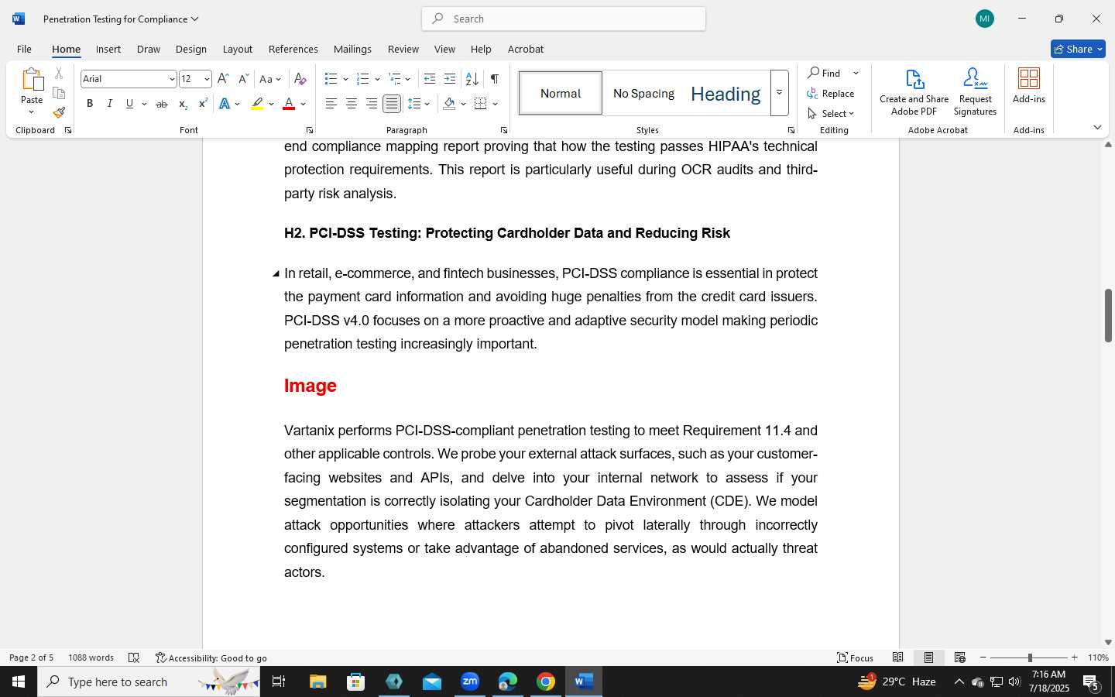
Task: Click Request Signatures icon
Action: (x=976, y=92)
